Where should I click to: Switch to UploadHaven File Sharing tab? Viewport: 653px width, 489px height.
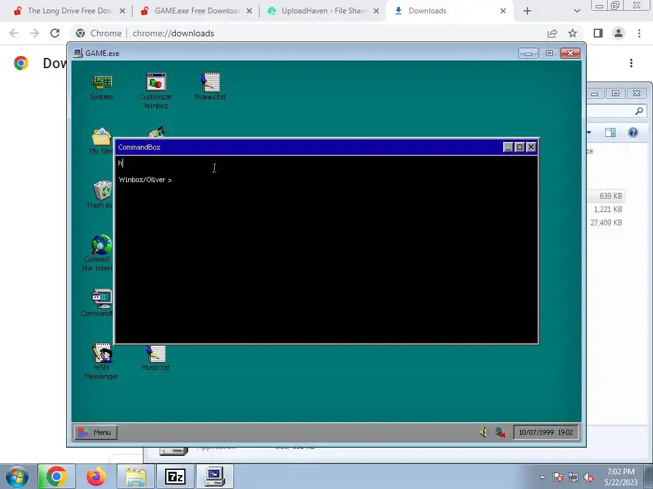[x=323, y=11]
